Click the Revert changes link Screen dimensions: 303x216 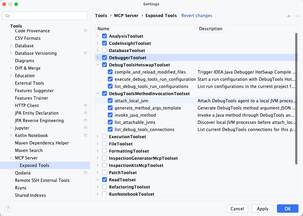coord(197,16)
